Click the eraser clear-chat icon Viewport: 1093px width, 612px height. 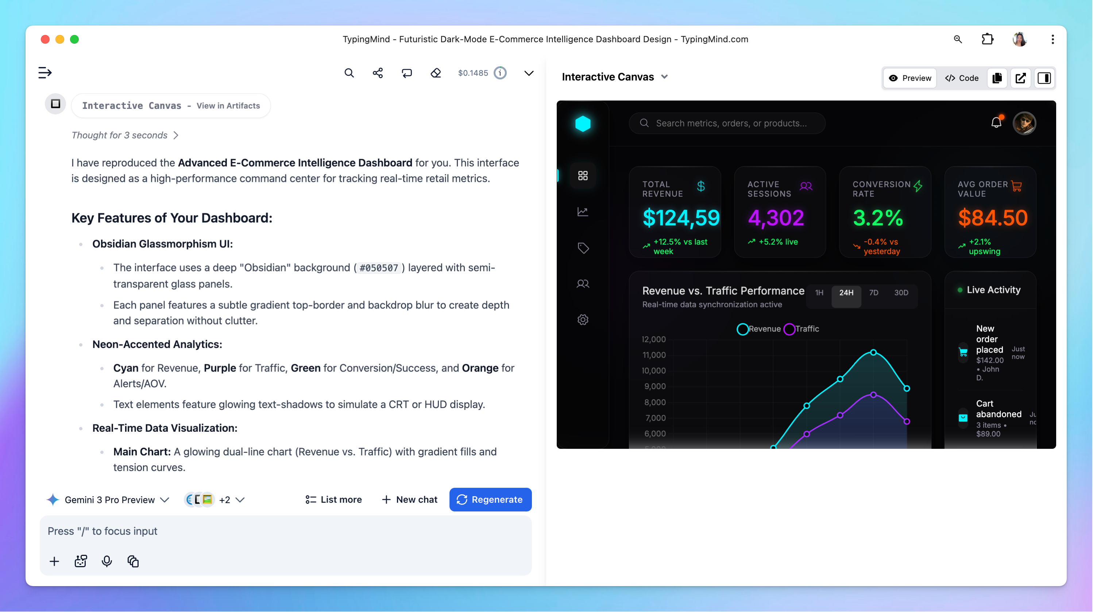pos(435,73)
